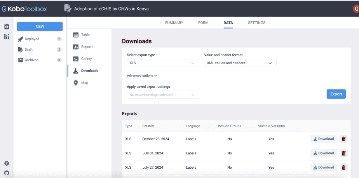Viewport: 359px width, 178px height.
Task: Open the Library icon in left rail
Action: coord(7,37)
